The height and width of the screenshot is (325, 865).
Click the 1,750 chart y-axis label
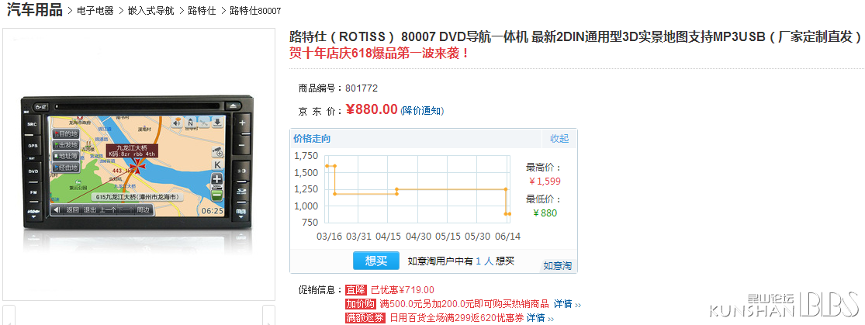point(306,156)
